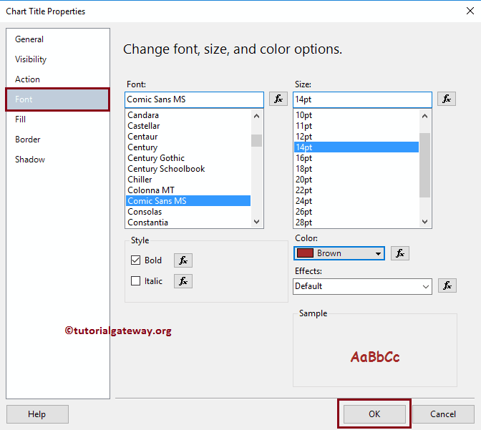Select the Font page
481x430 pixels.
point(57,99)
